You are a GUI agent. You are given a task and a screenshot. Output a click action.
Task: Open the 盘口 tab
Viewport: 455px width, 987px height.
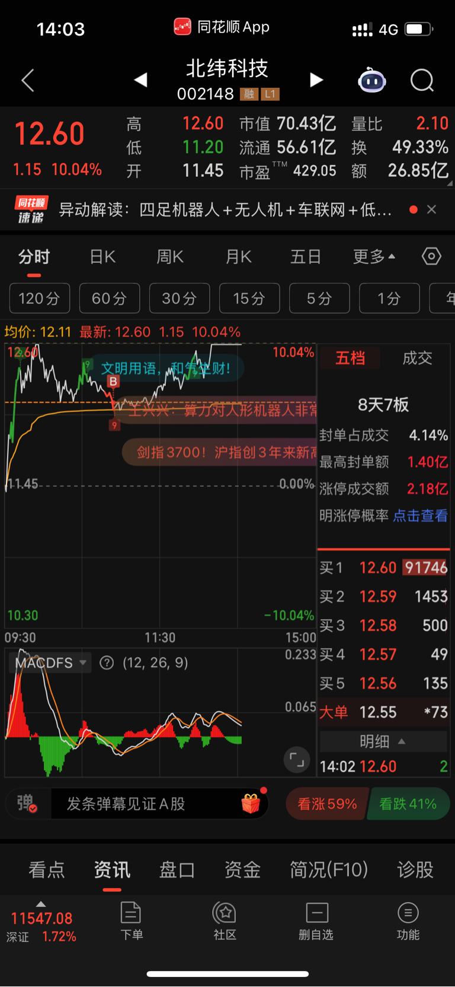point(177,870)
